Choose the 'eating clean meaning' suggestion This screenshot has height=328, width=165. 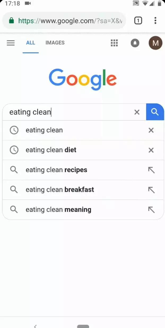pyautogui.click(x=58, y=210)
